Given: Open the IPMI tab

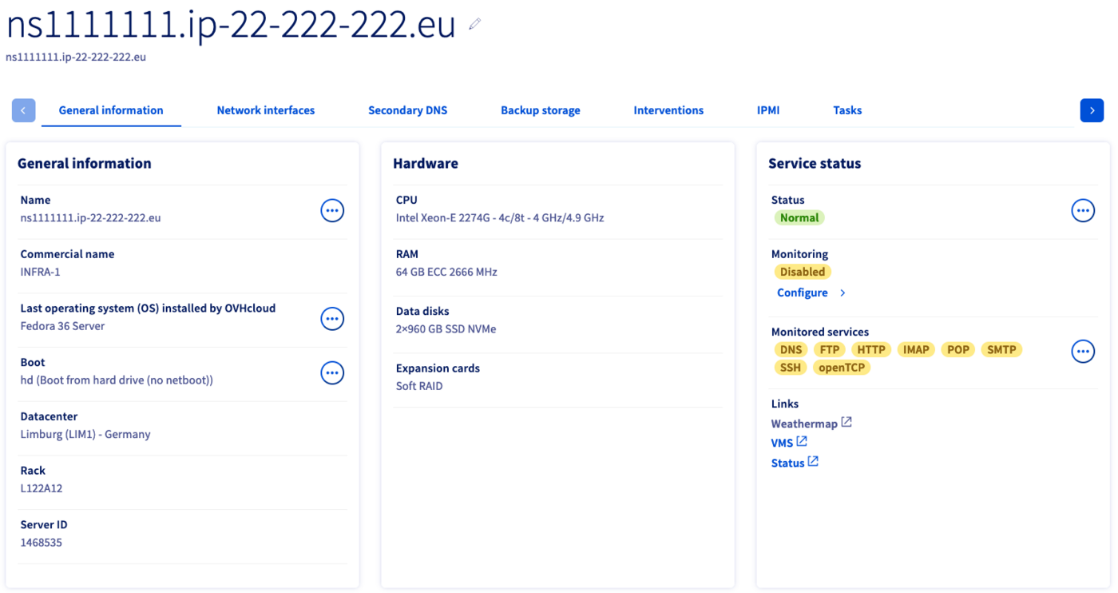Looking at the screenshot, I should point(767,109).
